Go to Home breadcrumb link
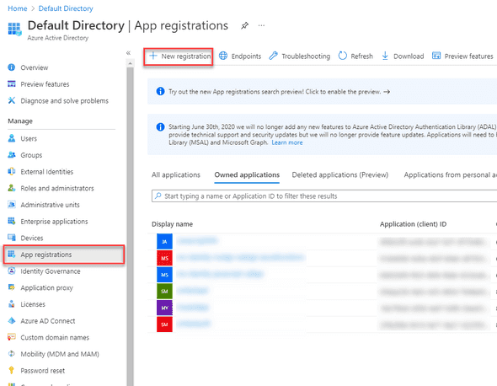 click(18, 8)
